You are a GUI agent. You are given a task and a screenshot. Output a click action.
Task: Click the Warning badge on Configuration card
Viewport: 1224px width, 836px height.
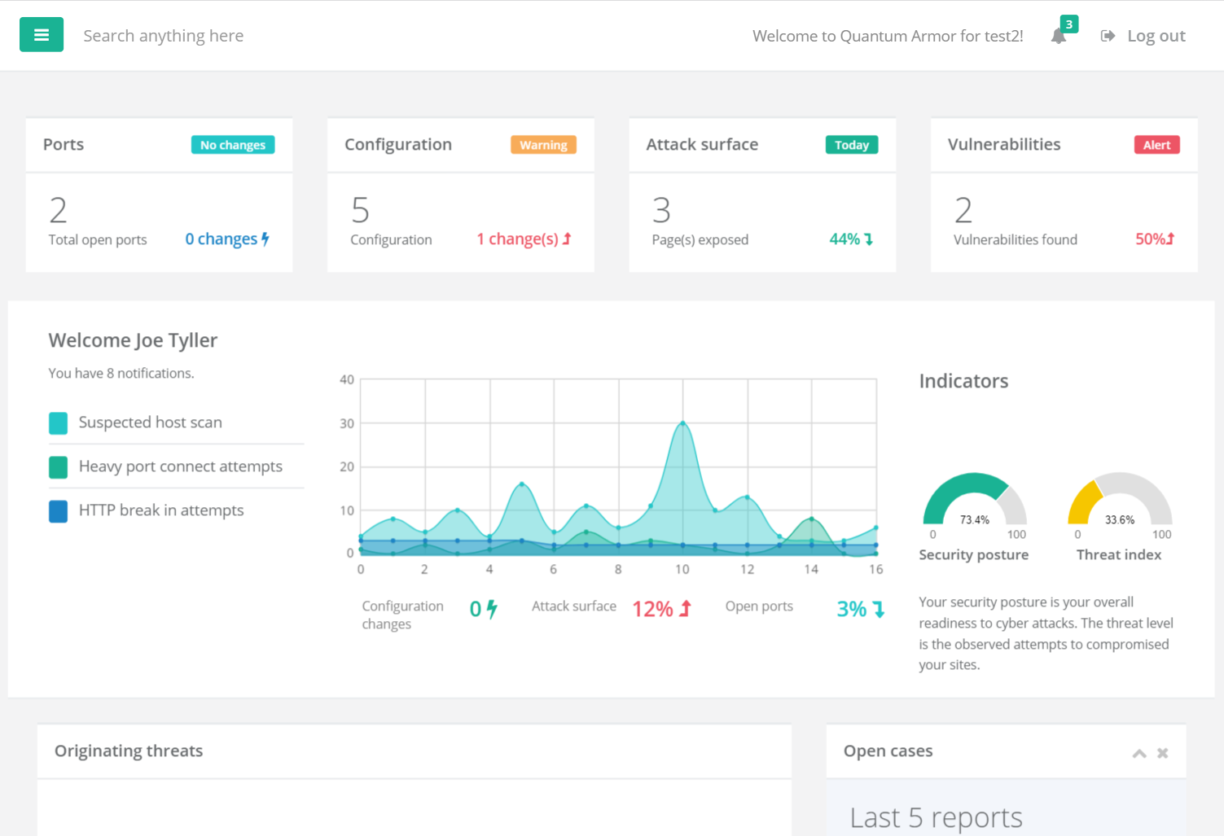(x=543, y=145)
